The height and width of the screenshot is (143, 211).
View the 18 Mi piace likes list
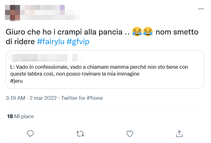[x=20, y=116]
